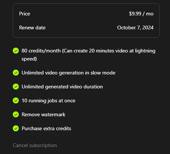The width and height of the screenshot is (170, 154).
Task: Click the green checkmark beside 80 credits/month
Action: pos(16,51)
